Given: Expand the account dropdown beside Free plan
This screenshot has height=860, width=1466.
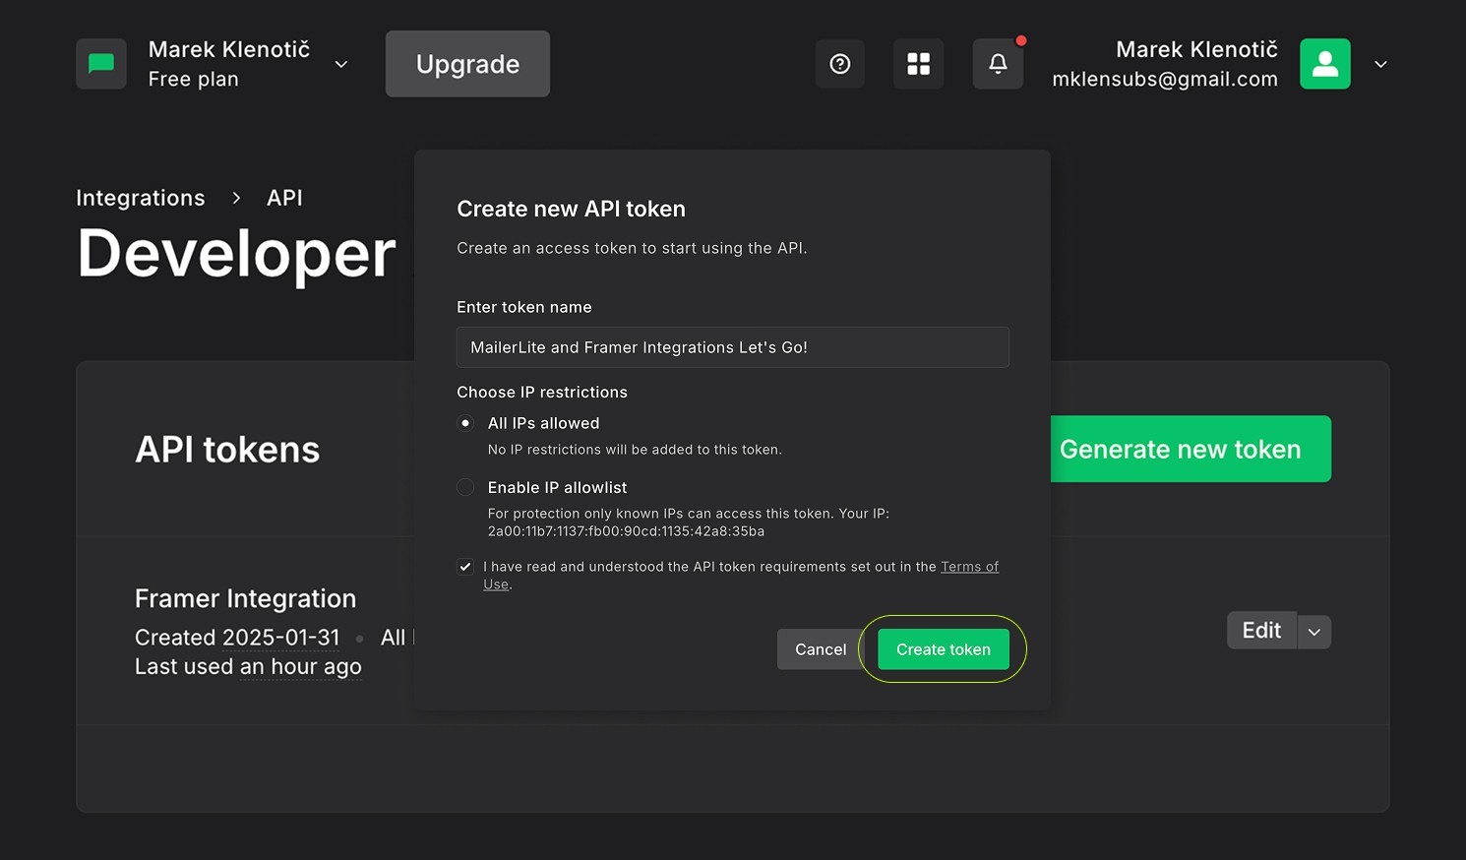Looking at the screenshot, I should pyautogui.click(x=340, y=64).
